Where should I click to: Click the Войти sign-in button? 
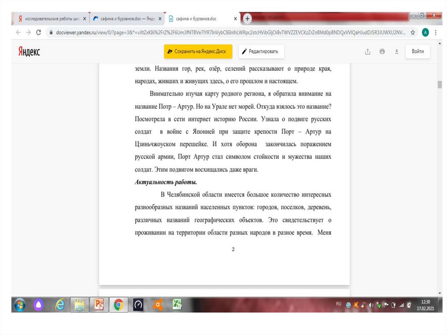[418, 52]
